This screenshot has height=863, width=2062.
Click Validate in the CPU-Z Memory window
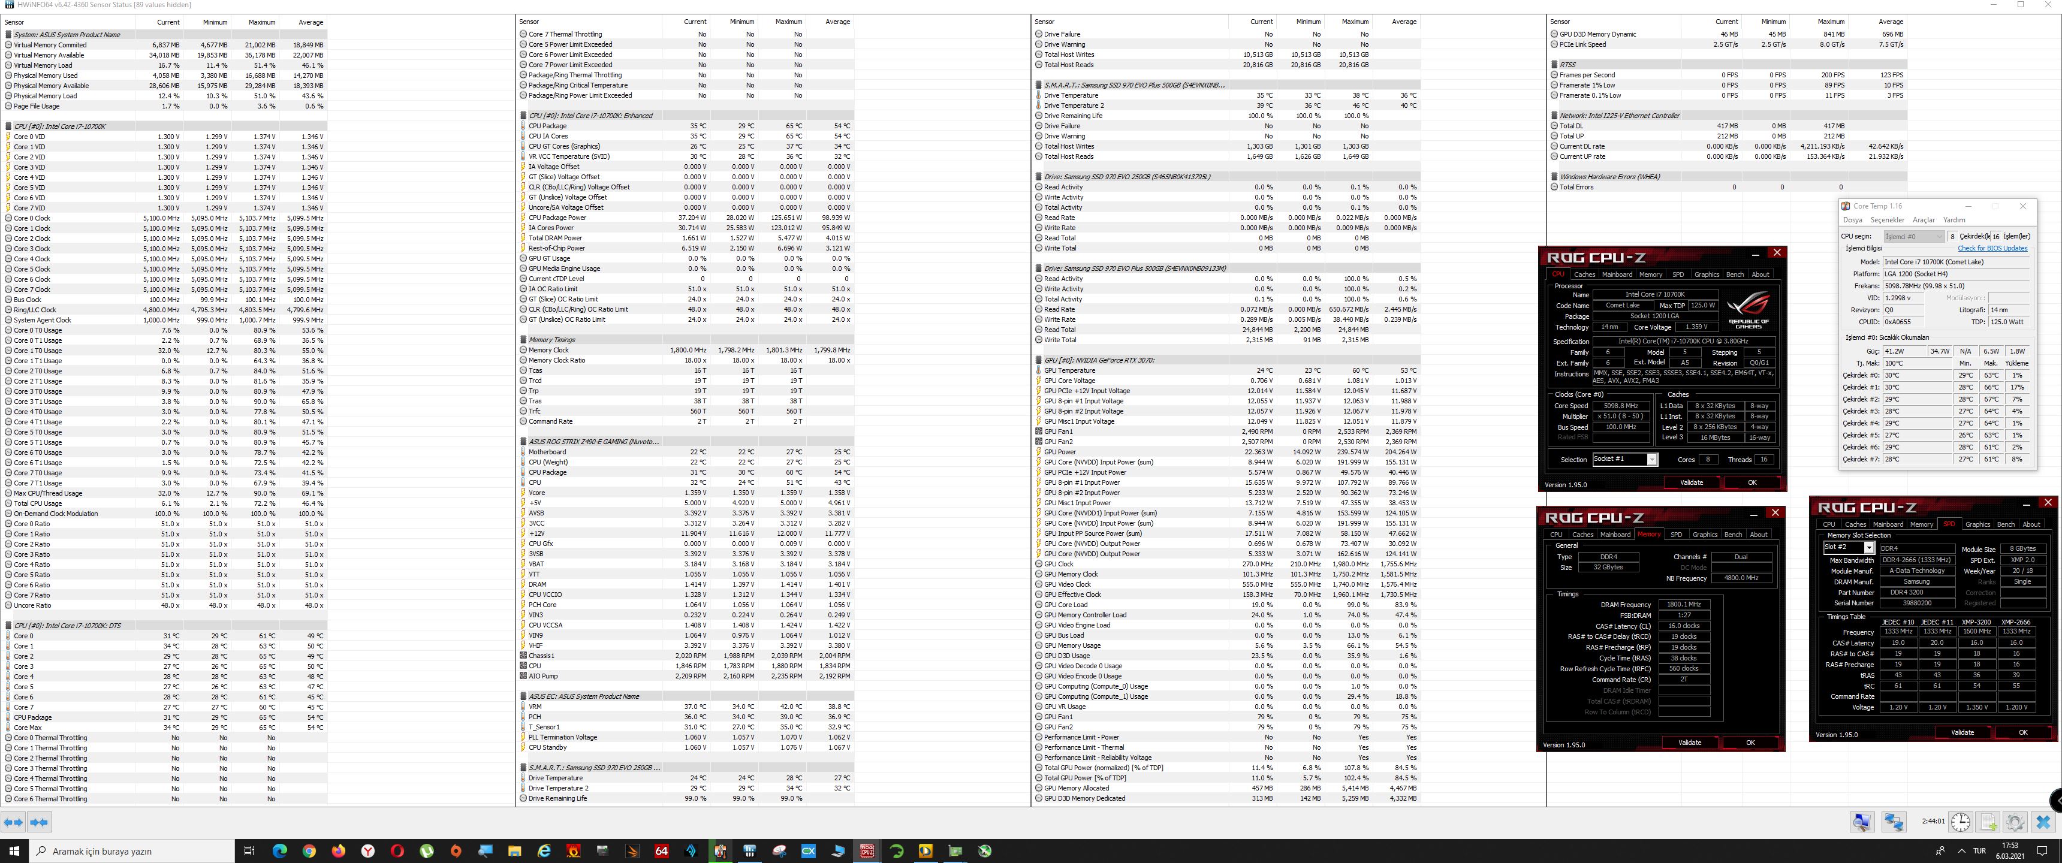pyautogui.click(x=1690, y=742)
